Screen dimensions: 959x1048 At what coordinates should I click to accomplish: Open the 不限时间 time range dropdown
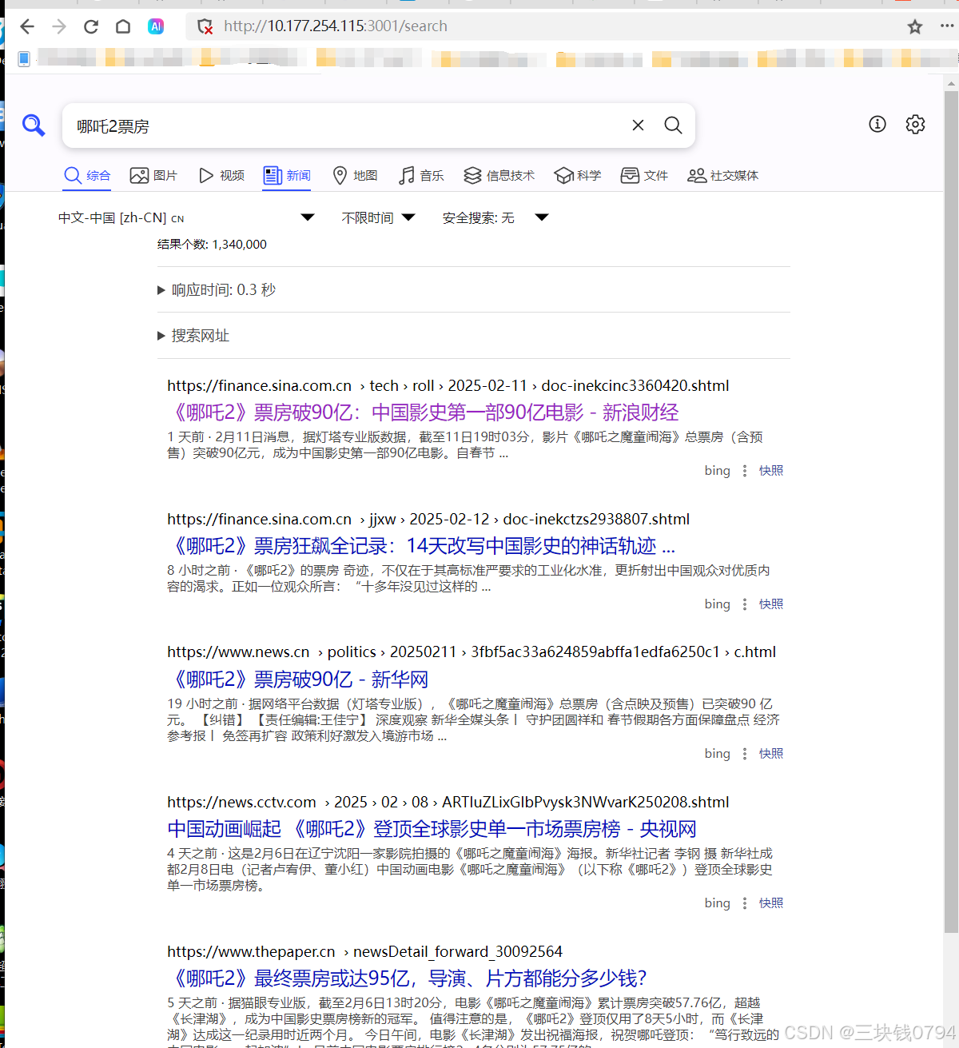(378, 217)
